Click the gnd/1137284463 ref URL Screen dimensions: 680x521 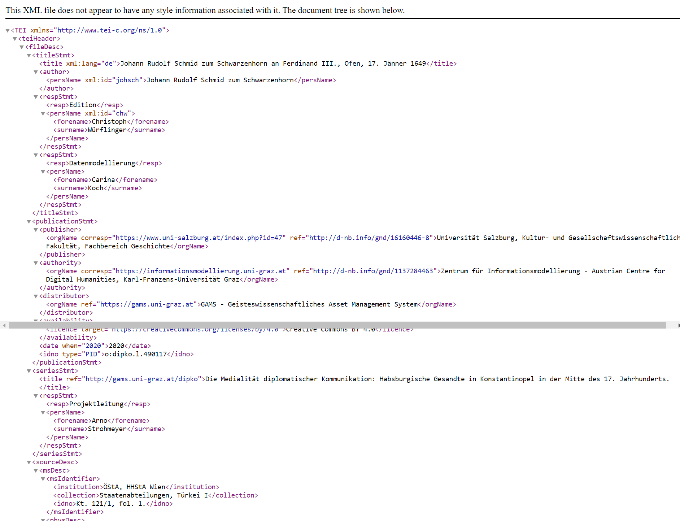point(373,271)
